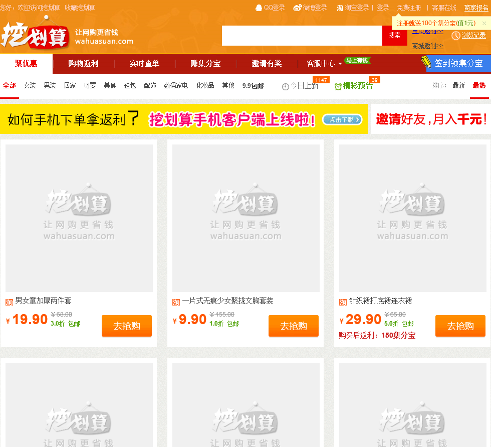The image size is (491, 447).
Task: Open the 聚优惠 tab
Action: click(26, 63)
